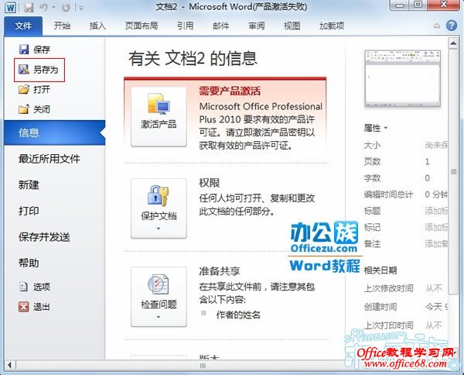
Task: Open the 邮件 tab
Action: pos(221,26)
